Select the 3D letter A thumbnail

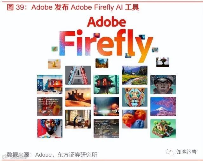78,75
